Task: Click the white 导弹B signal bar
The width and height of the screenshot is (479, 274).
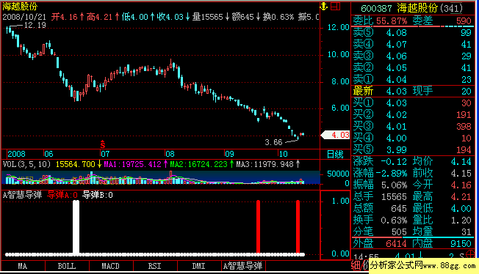Action: point(76,227)
